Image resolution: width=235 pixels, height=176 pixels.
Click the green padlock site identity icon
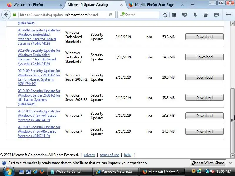pyautogui.click(x=14, y=15)
